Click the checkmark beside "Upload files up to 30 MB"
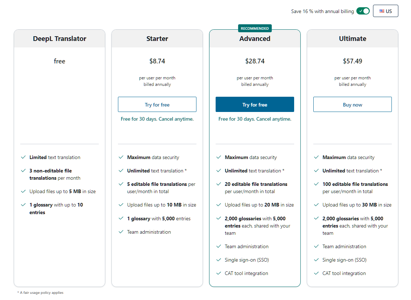The width and height of the screenshot is (411, 300). pos(316,205)
